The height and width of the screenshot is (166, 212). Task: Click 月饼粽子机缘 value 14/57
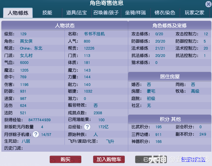[x=46, y=135]
